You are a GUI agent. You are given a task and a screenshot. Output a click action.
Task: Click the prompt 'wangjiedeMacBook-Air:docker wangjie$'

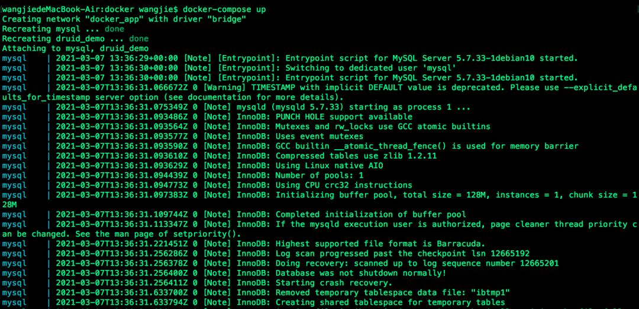(x=91, y=9)
